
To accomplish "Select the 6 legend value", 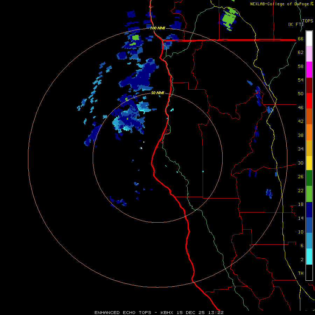I will tap(302, 245).
